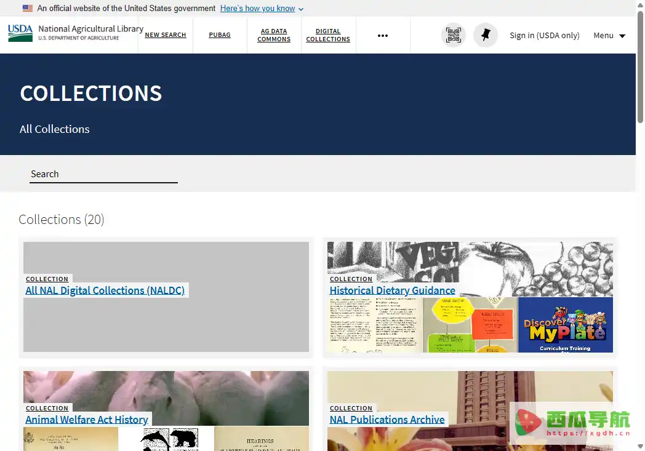Image resolution: width=645 pixels, height=451 pixels.
Task: Open NAL Publications Archive link
Action: point(387,420)
